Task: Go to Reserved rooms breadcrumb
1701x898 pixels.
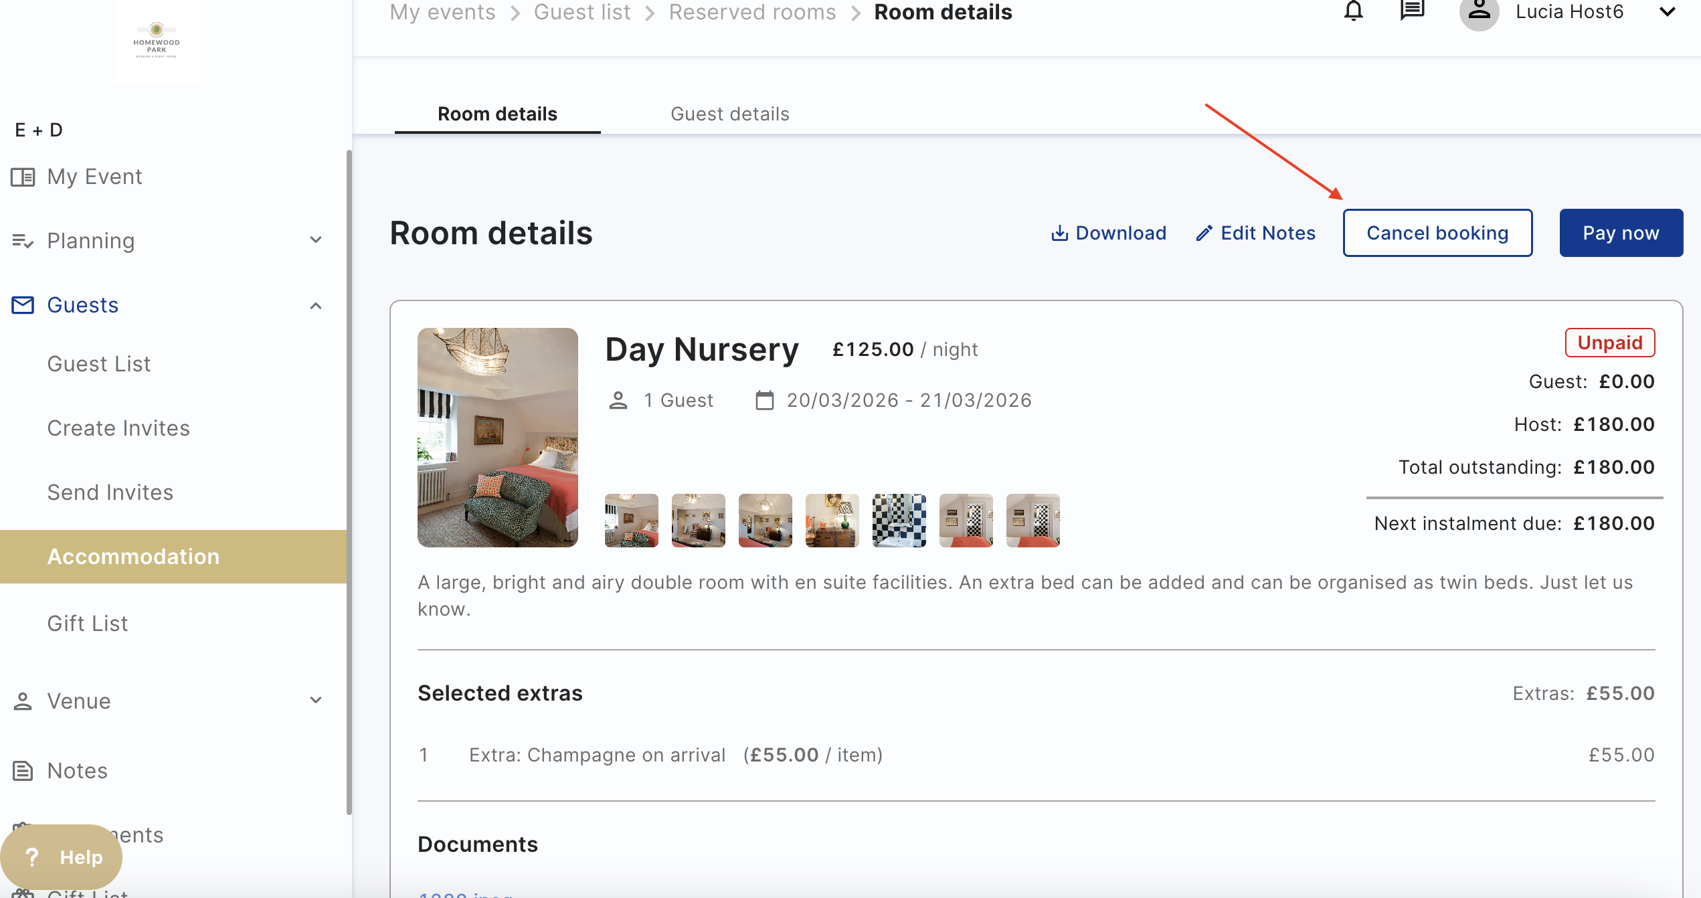Action: pyautogui.click(x=752, y=12)
